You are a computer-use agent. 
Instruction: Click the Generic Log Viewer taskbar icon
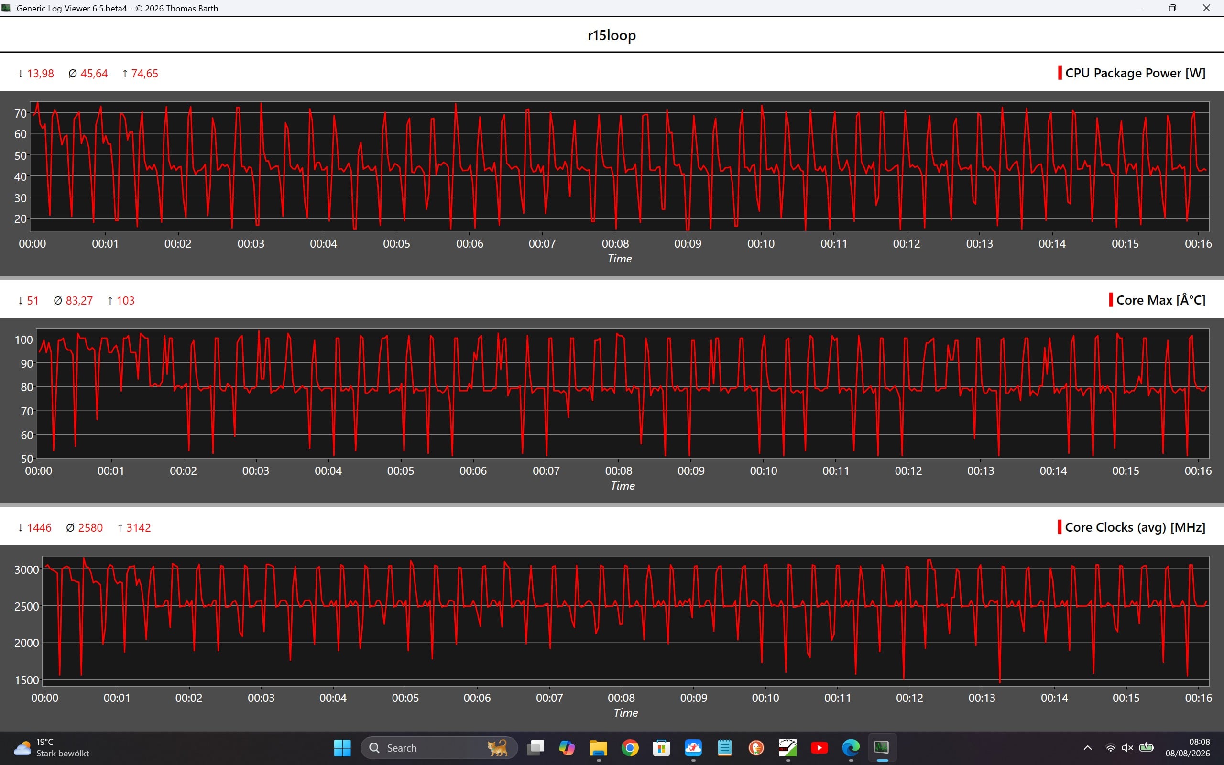coord(882,748)
